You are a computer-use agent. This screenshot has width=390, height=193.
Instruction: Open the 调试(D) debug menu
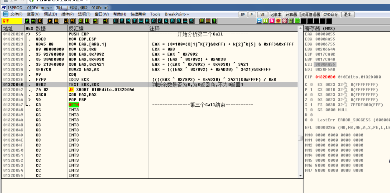50,14
